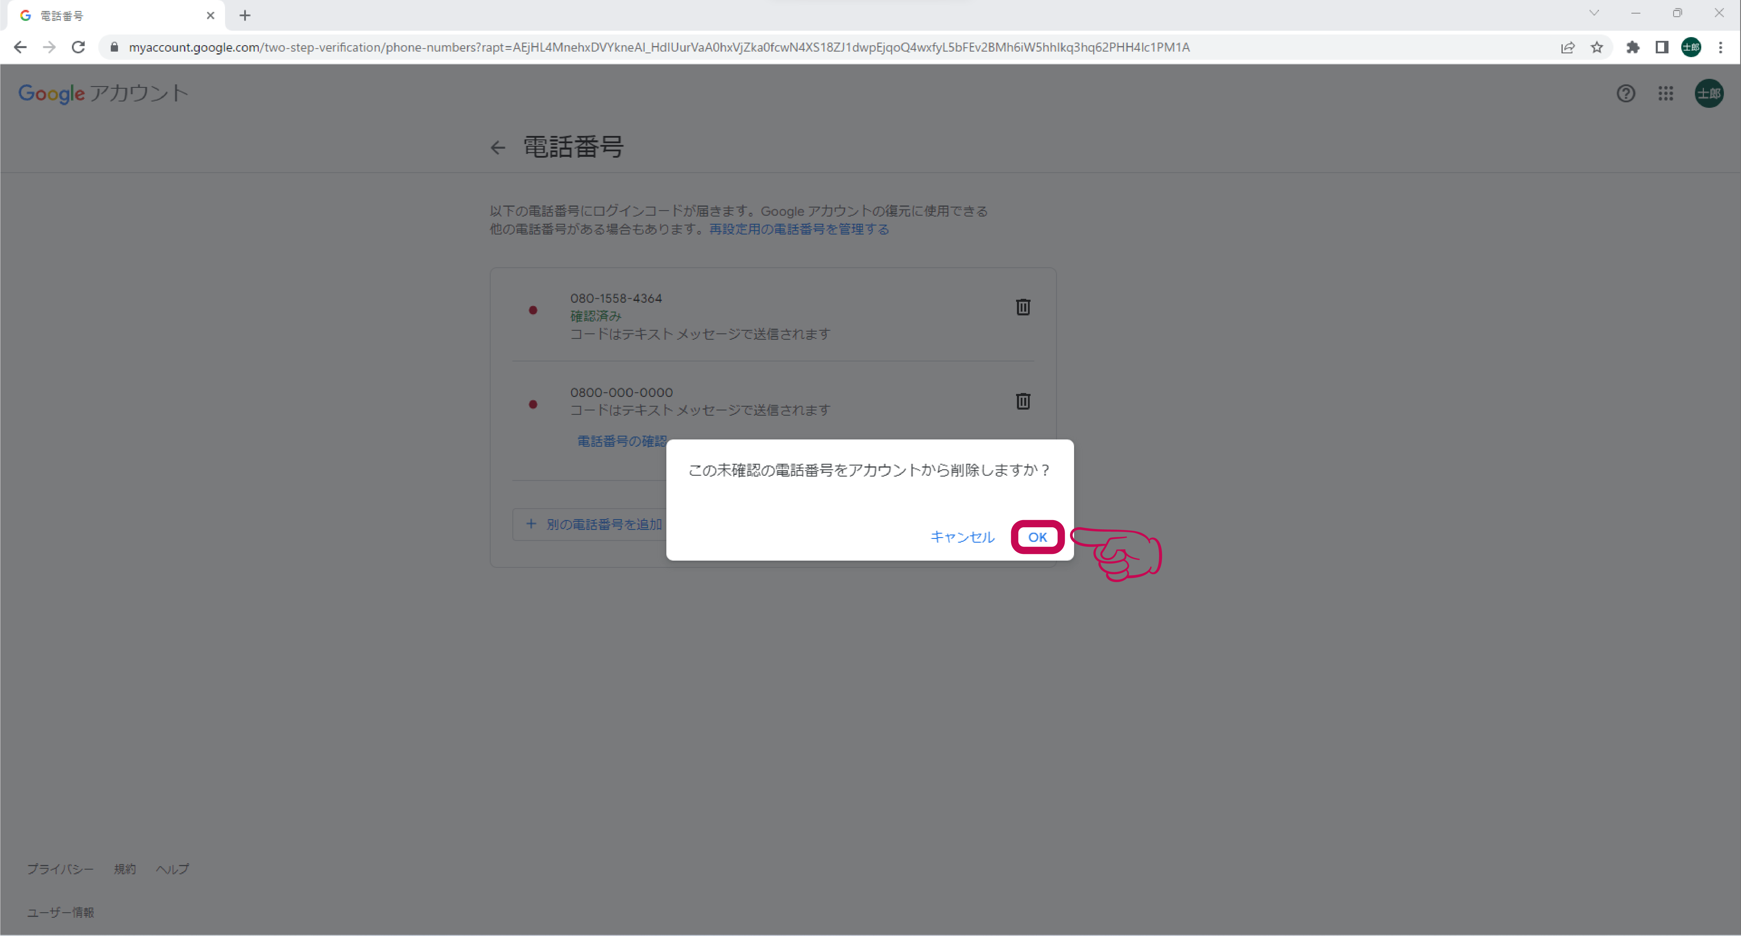1741x936 pixels.
Task: Open the tab search chevron dropdown
Action: point(1594,13)
